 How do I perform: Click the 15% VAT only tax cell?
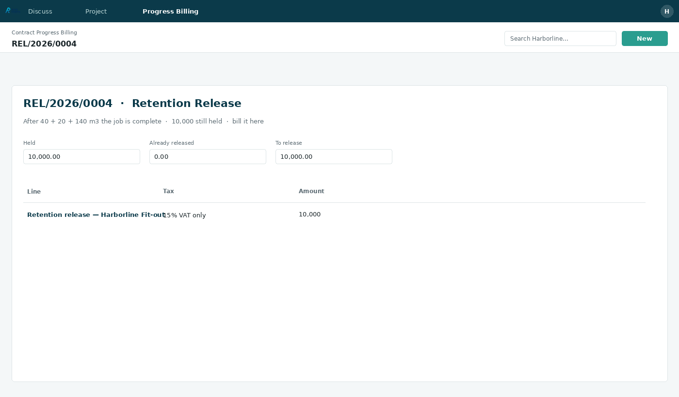[184, 215]
